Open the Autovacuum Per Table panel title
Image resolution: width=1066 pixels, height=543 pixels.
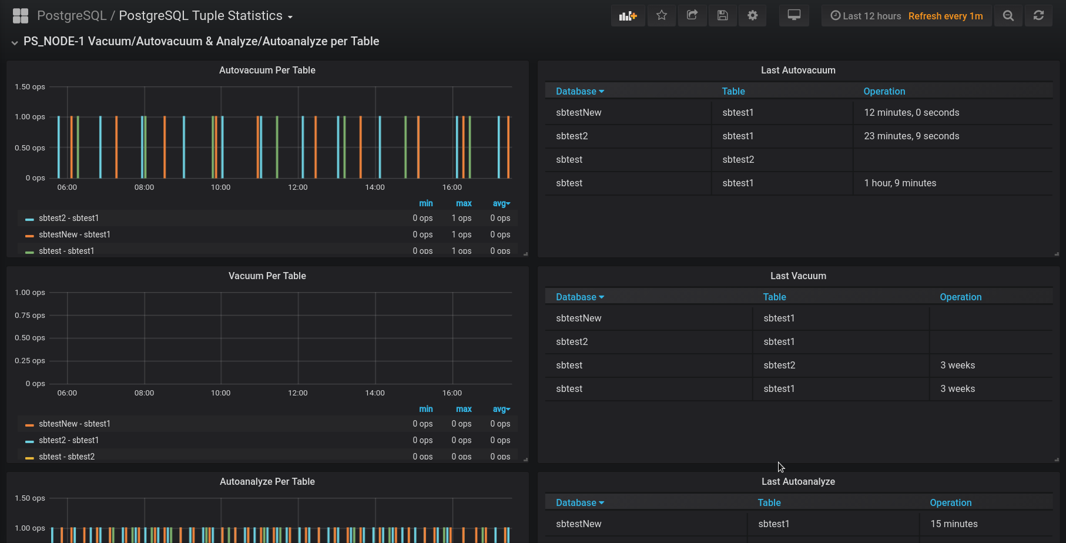point(267,70)
